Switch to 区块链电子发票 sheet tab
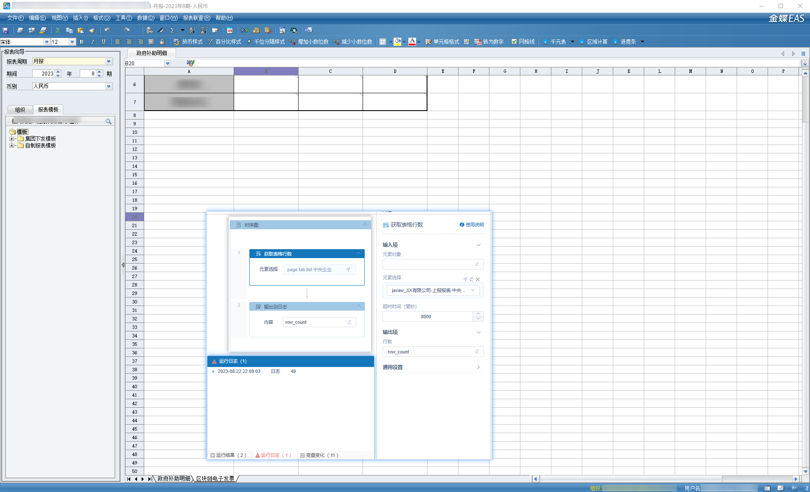The height and width of the screenshot is (492, 810). (x=215, y=478)
